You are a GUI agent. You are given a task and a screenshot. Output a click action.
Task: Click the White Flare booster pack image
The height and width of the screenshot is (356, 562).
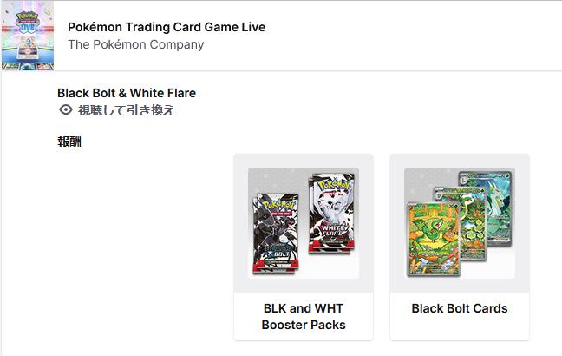click(332, 214)
